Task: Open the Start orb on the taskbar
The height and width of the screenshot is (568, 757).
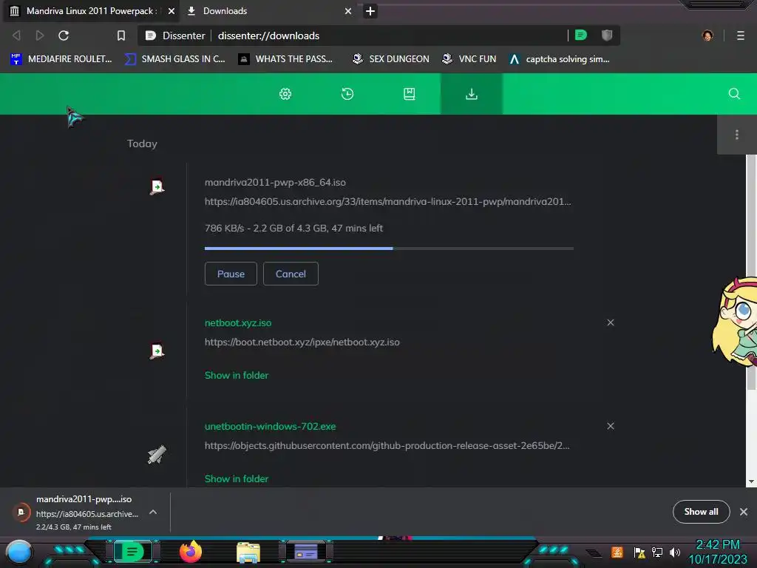Action: click(x=19, y=552)
